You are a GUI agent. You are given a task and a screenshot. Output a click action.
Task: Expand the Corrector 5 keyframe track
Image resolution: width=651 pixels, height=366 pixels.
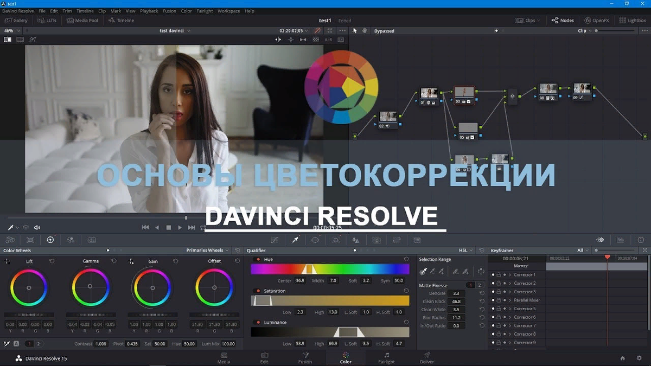[x=510, y=309]
